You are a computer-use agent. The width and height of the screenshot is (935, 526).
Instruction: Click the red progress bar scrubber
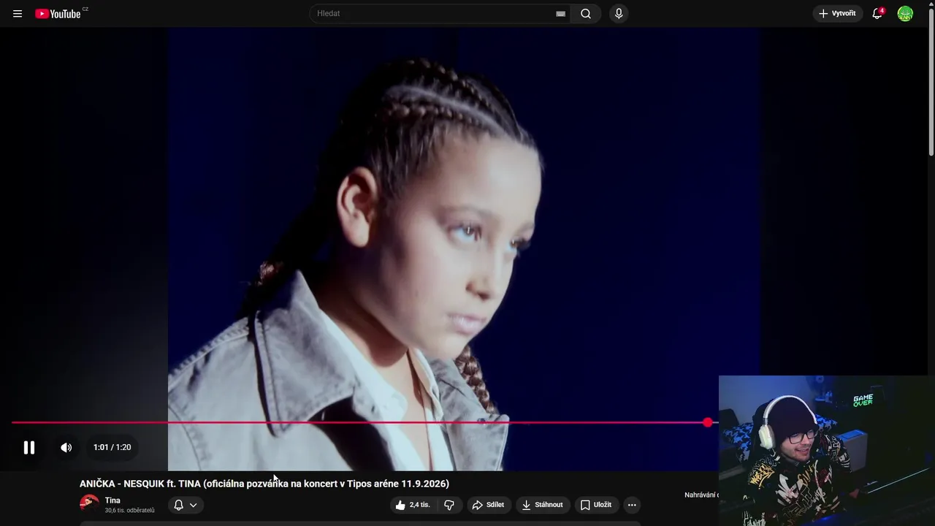tap(708, 422)
